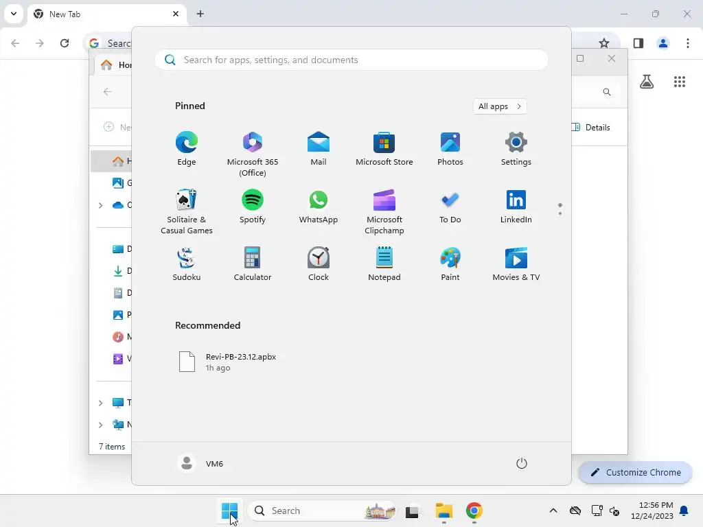Click the taskbar clock showing 12:56 PM
The width and height of the screenshot is (703, 527).
(652, 511)
